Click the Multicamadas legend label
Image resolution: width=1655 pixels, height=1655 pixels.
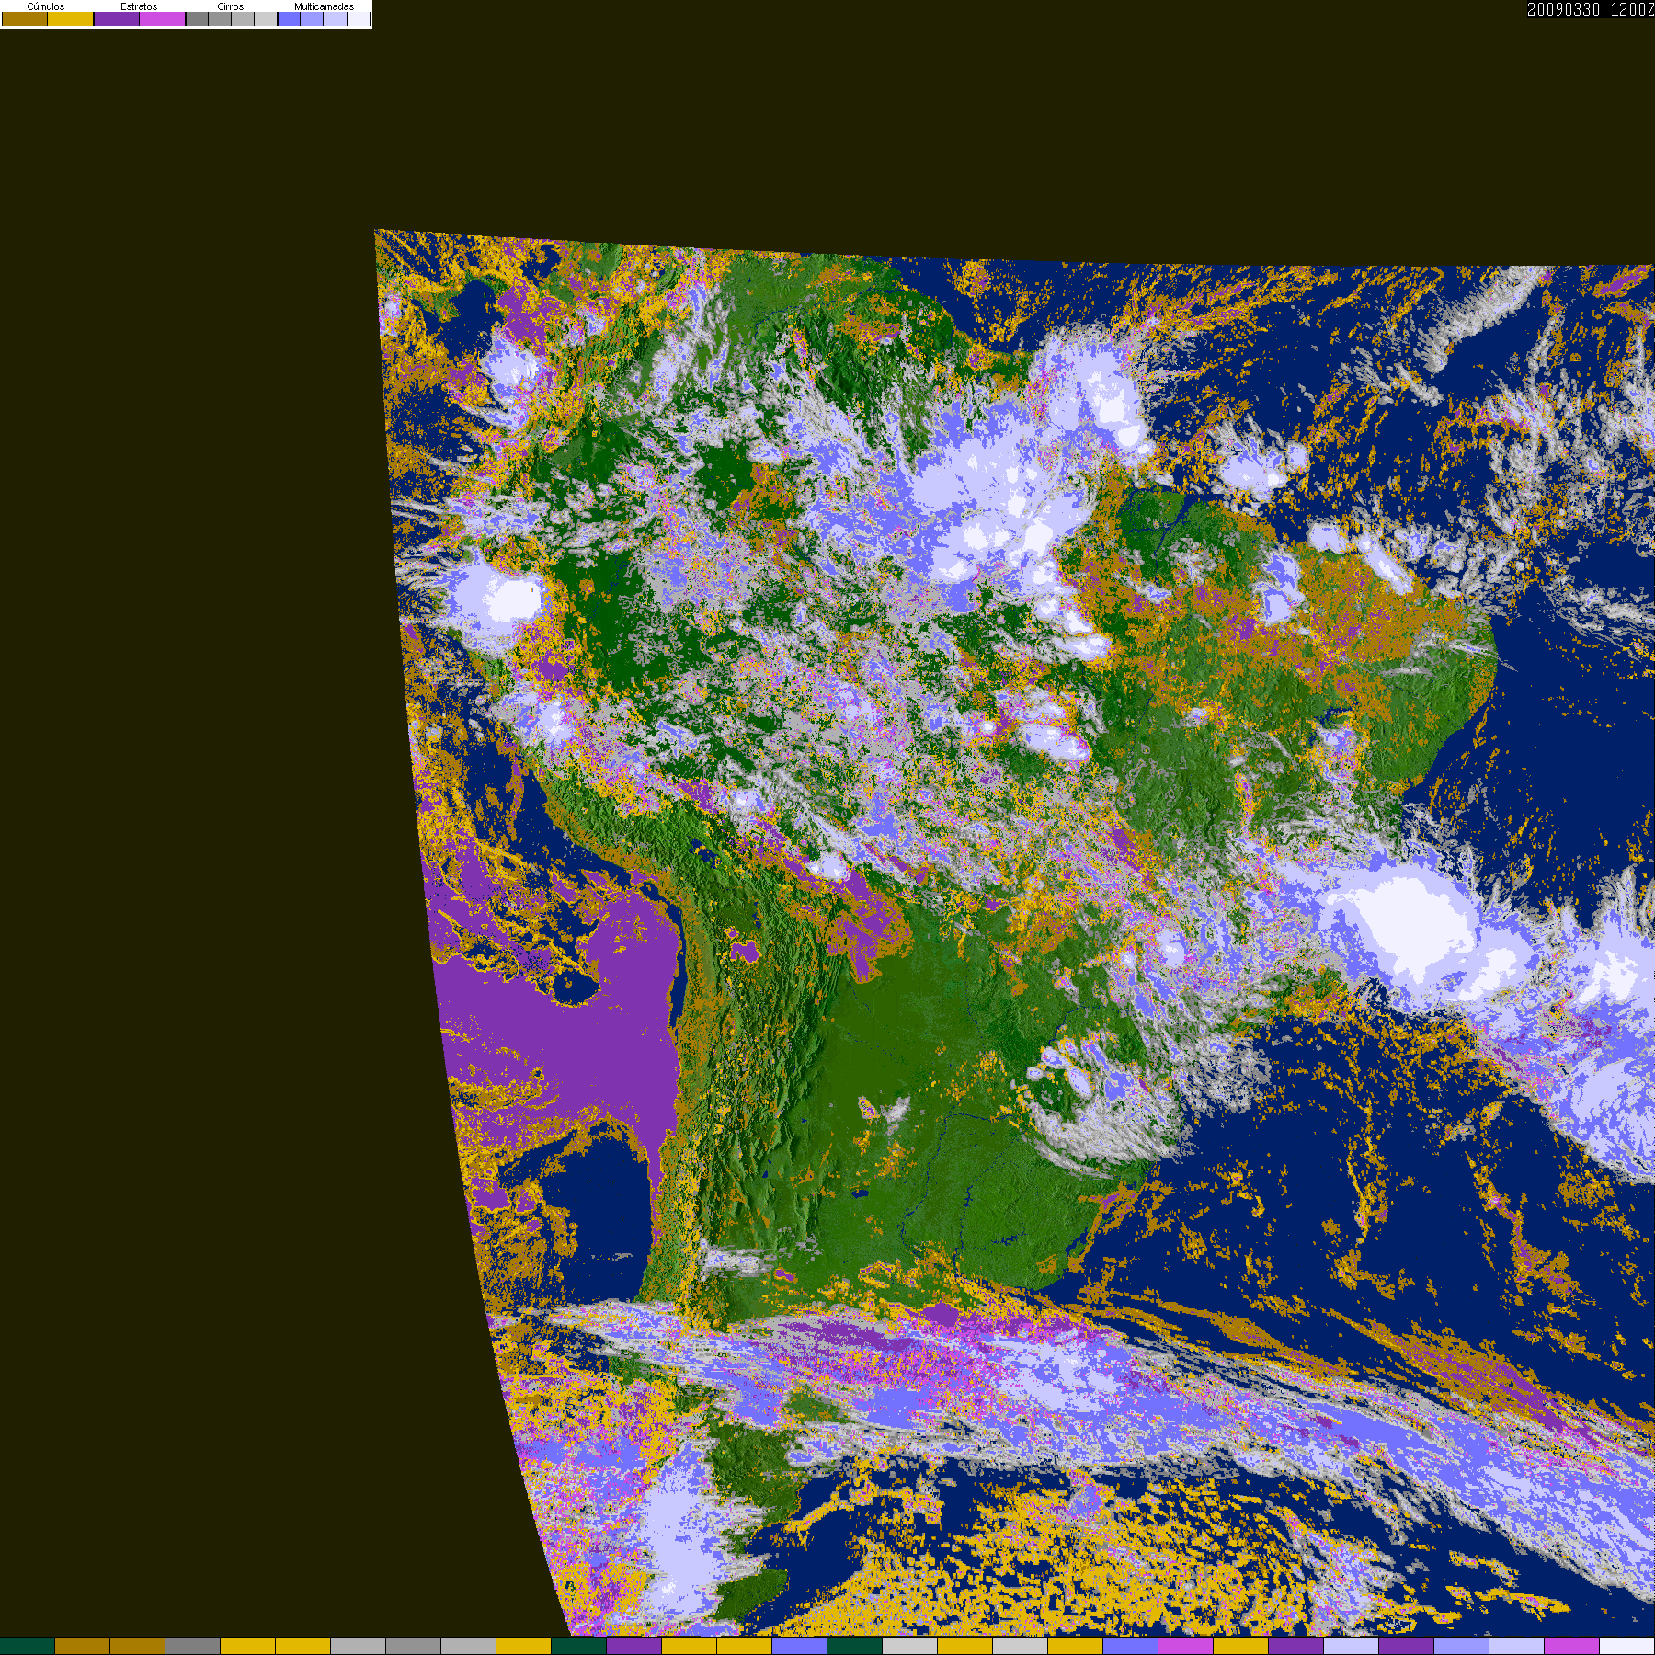pyautogui.click(x=325, y=6)
